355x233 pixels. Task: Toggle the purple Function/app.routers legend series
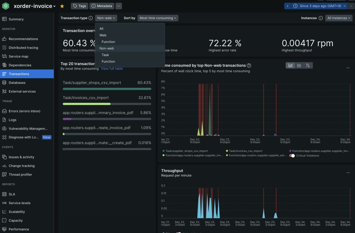(319, 151)
